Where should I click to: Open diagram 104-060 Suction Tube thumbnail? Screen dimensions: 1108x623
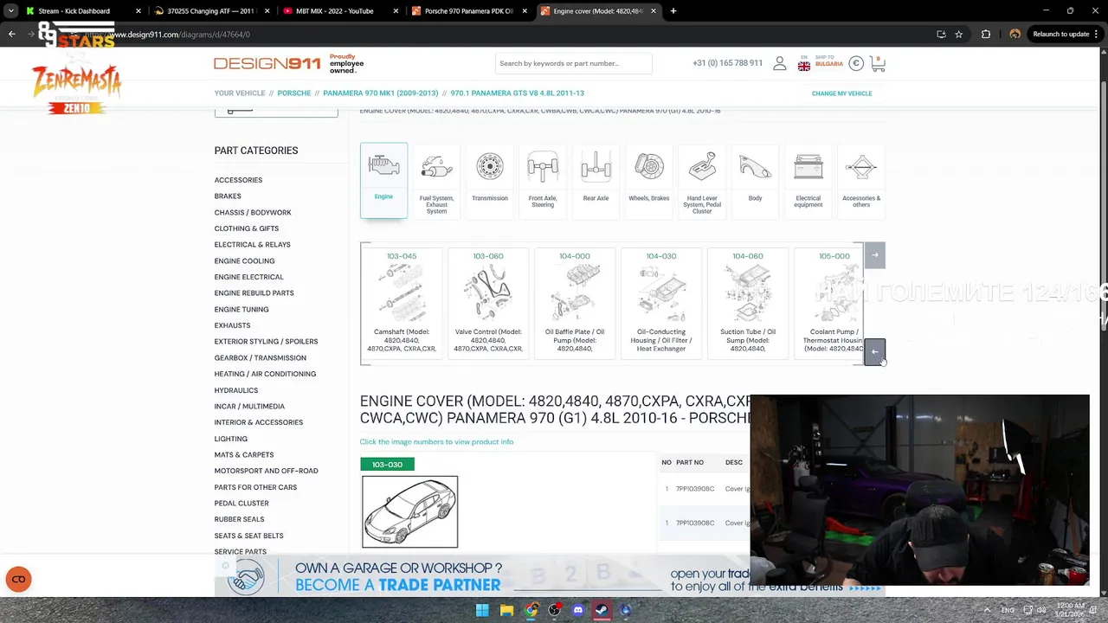click(x=748, y=303)
